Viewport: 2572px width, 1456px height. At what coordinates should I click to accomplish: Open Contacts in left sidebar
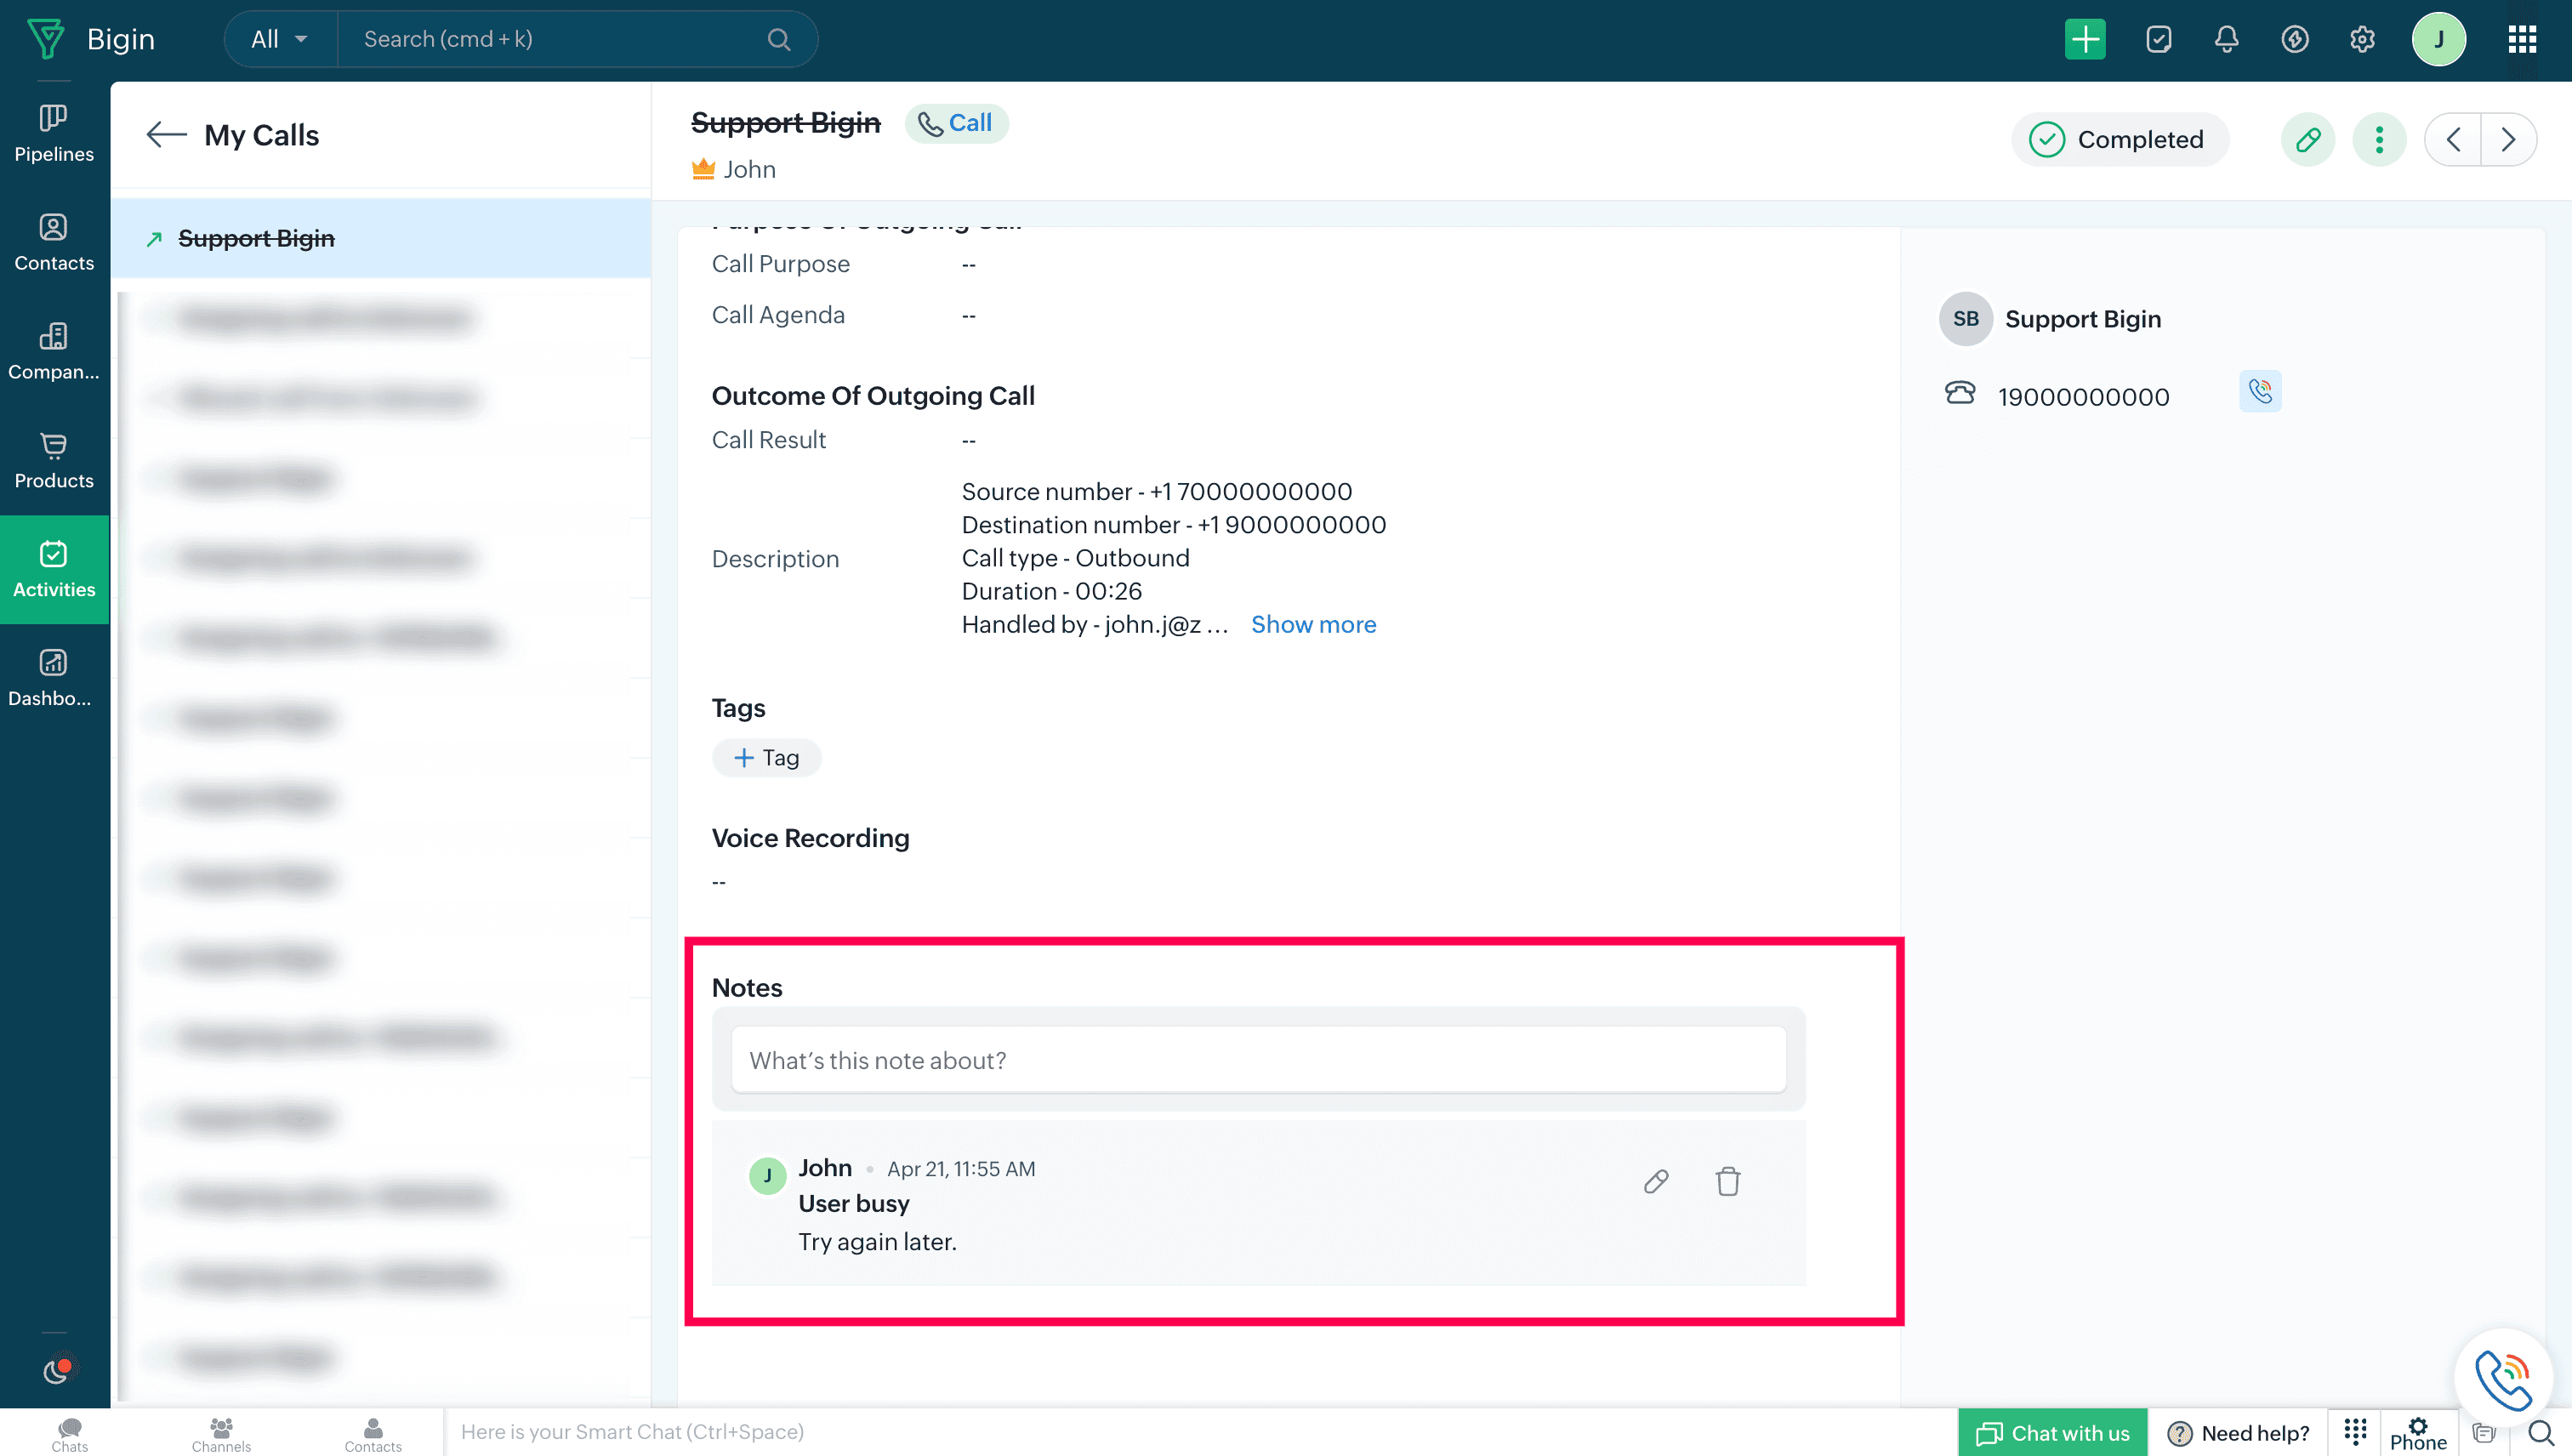pyautogui.click(x=54, y=243)
